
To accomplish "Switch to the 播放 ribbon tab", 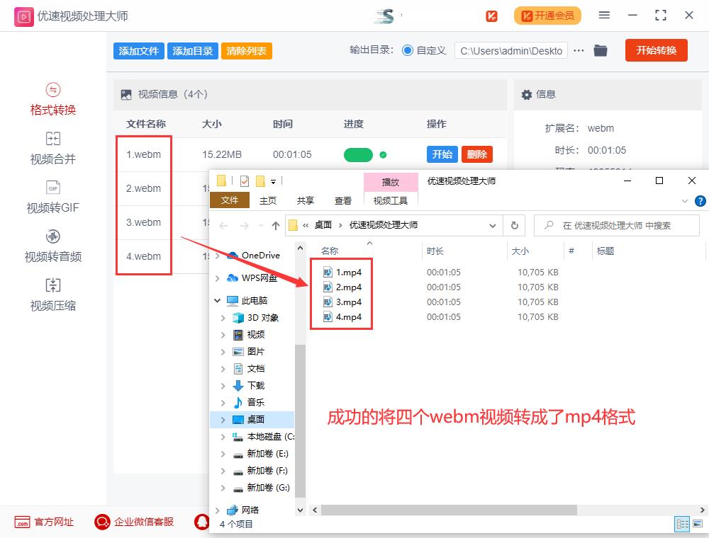I will [x=391, y=181].
